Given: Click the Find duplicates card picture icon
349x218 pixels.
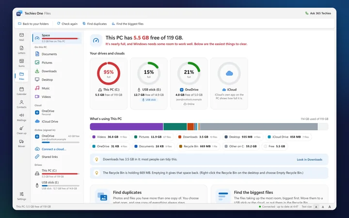Looking at the screenshot, I should tap(102, 196).
